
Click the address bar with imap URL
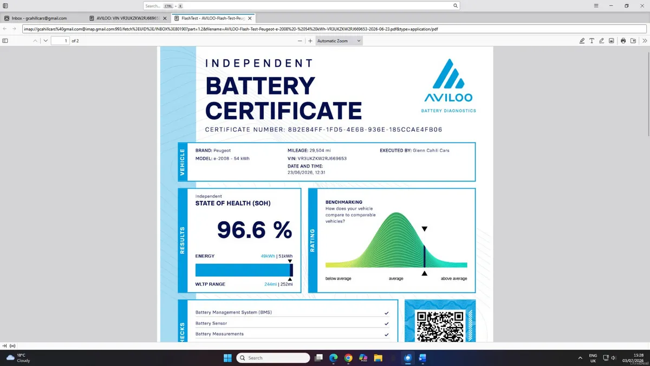(x=334, y=29)
